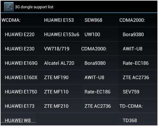Click the SEV759 list item
The width and height of the screenshot is (158, 126).
point(131,92)
